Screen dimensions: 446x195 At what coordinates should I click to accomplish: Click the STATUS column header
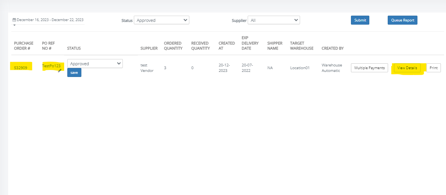tap(74, 48)
